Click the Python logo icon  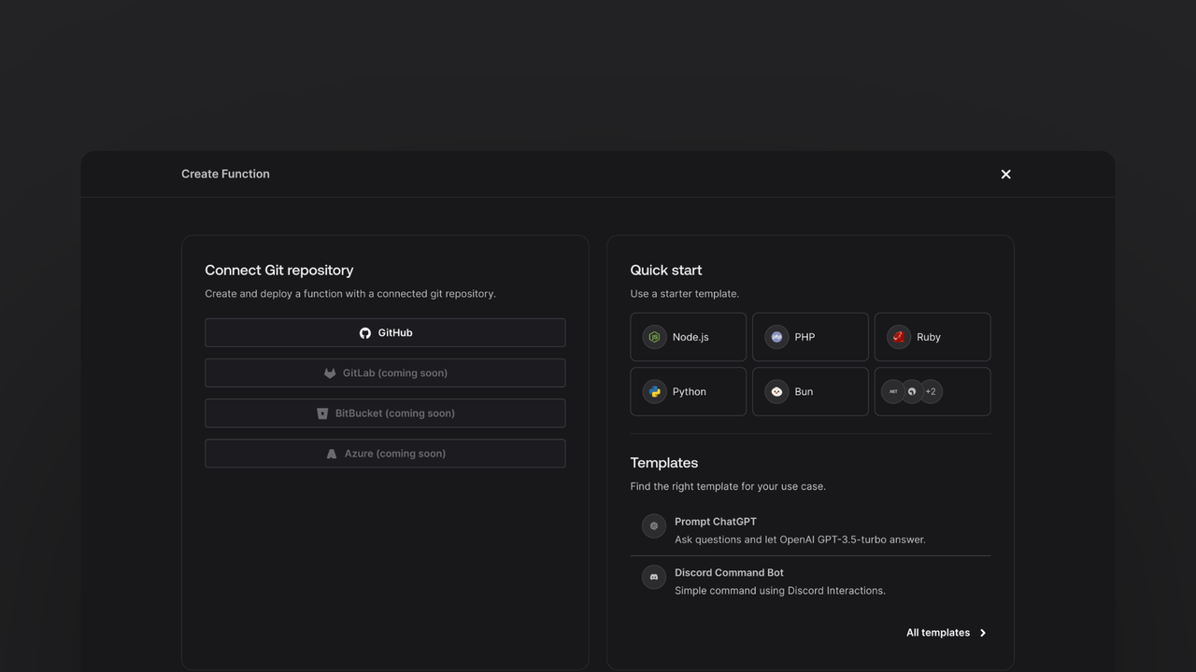(x=654, y=392)
